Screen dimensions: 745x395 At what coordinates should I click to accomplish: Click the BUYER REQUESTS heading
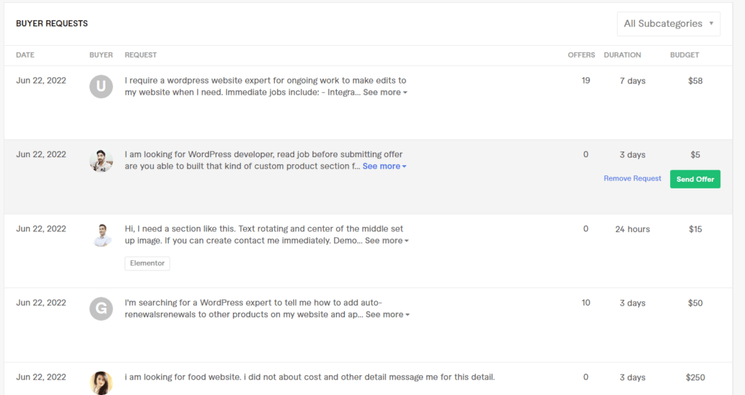click(52, 23)
